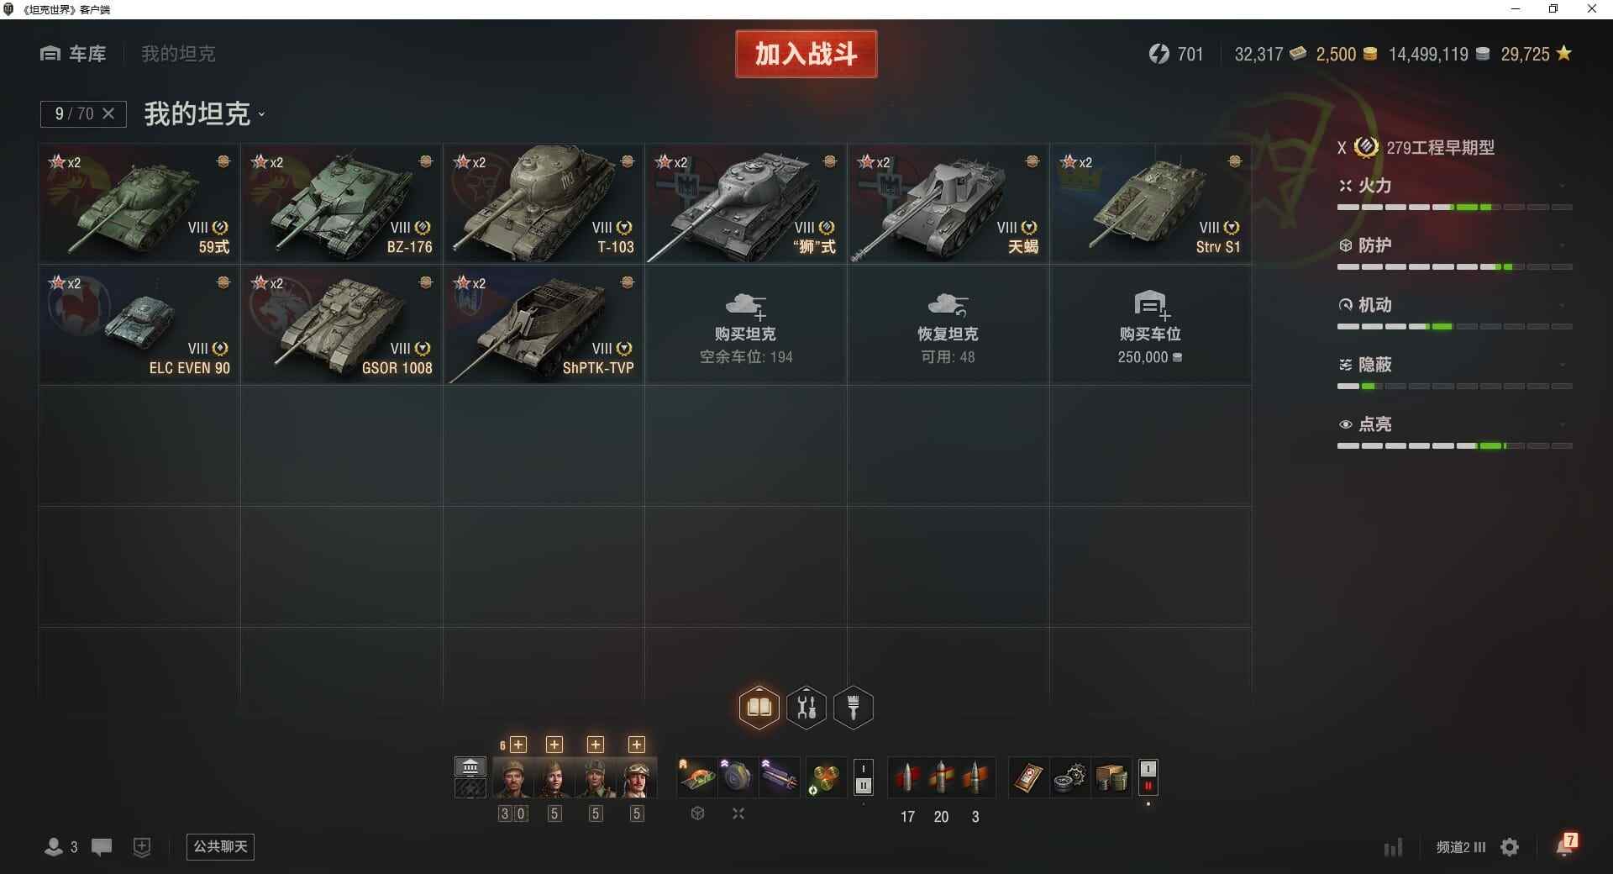This screenshot has height=874, width=1613.
Task: Clear the 9/70 tank filter
Action: pos(108,113)
